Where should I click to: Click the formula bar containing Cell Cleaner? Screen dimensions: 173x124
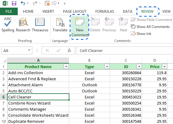(x=125, y=50)
